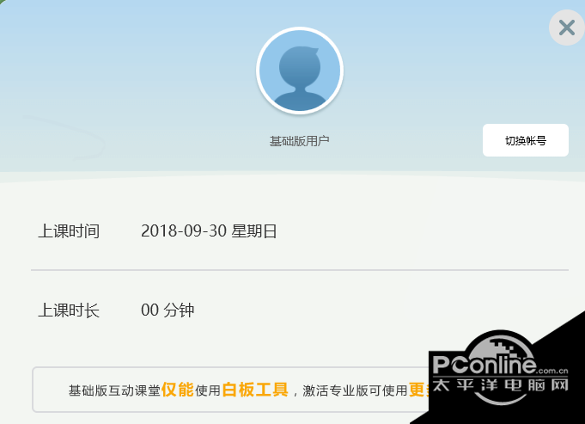
Task: Select the date 2018-09-30 value
Action: click(x=184, y=230)
